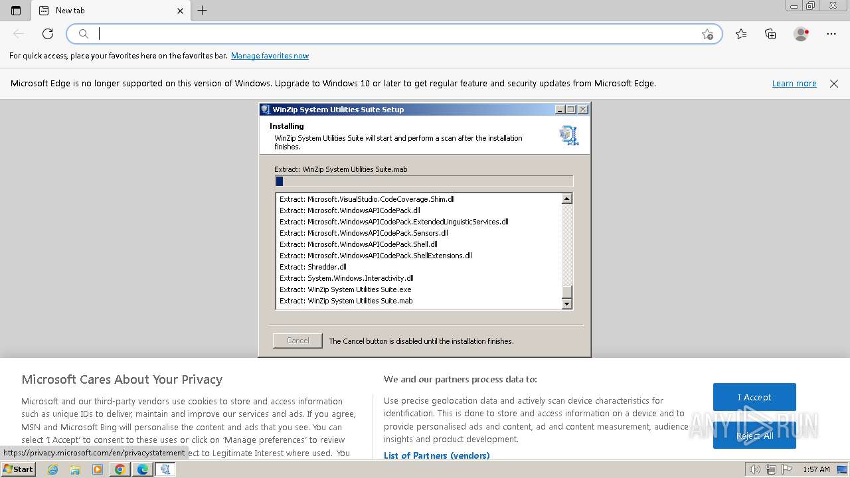
Task: Select the New tab
Action: pyautogui.click(x=110, y=11)
